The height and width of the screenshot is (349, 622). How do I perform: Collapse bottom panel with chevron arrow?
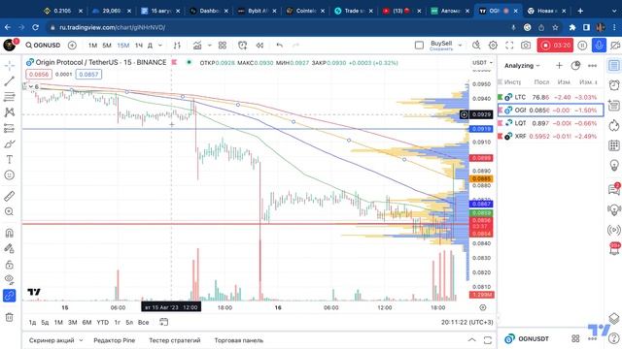(471, 340)
